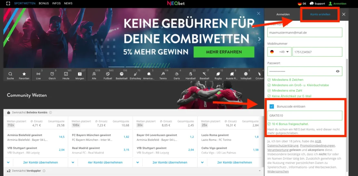358x176 pixels.
Task: Open INFOS menu item
Action: click(56, 4)
